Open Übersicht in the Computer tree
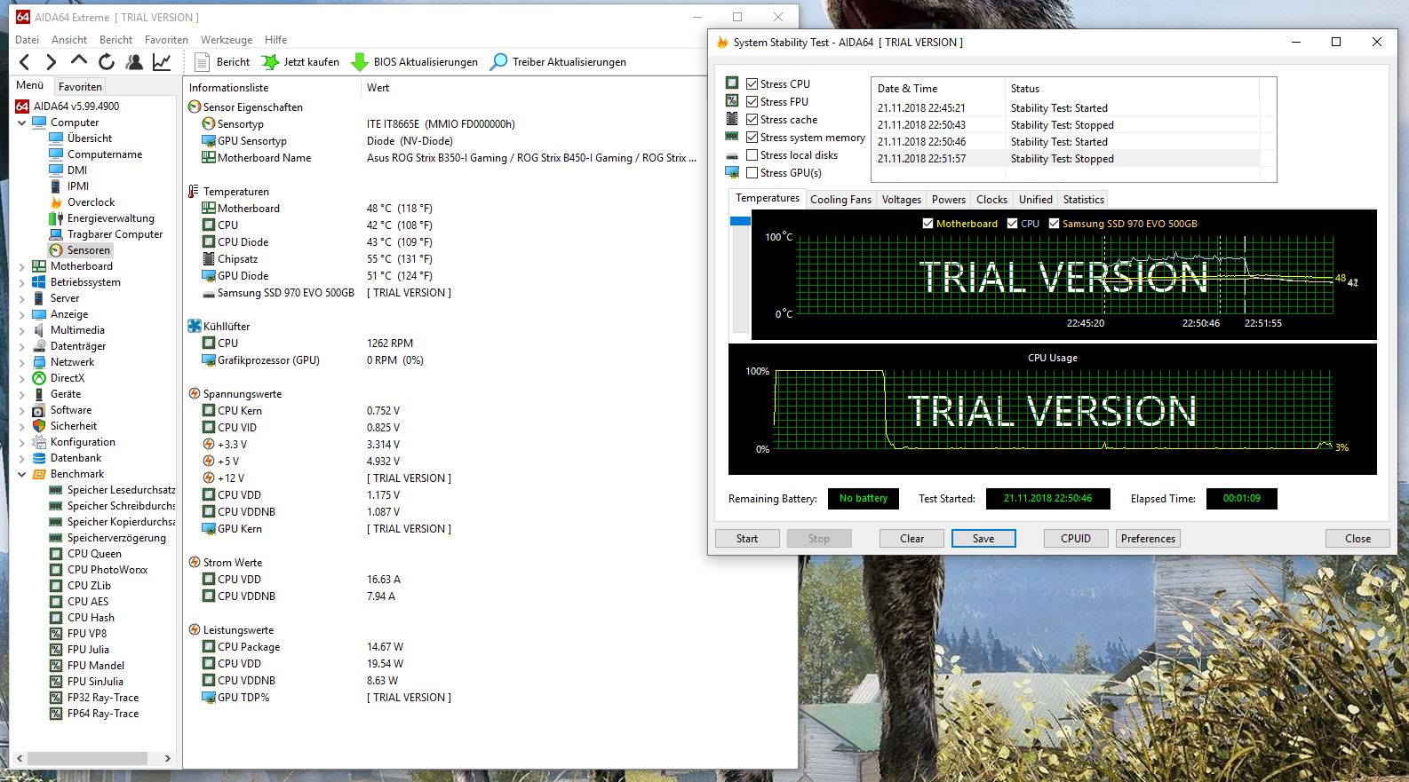This screenshot has width=1409, height=782. point(90,138)
